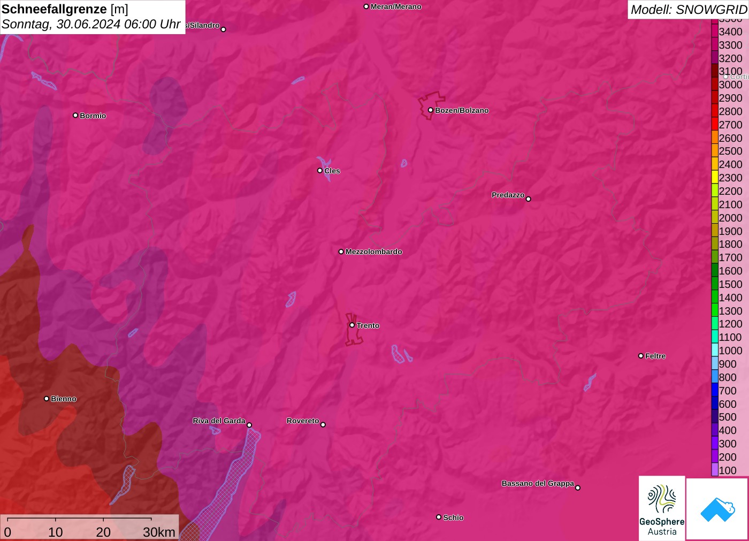Pick the 1200 legend color swatch
The height and width of the screenshot is (541, 749).
tap(715, 324)
